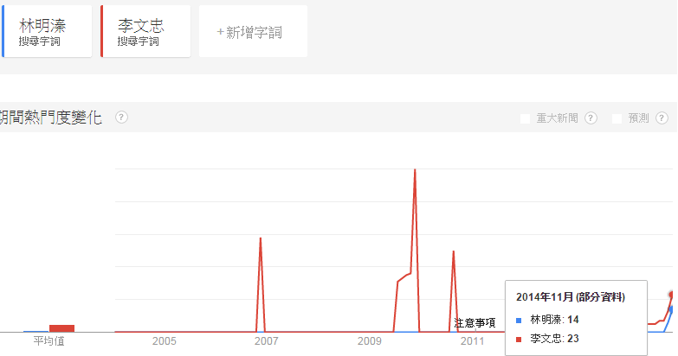This screenshot has width=678, height=356.
Task: Click the red 平均值 average bar
Action: coord(61,328)
